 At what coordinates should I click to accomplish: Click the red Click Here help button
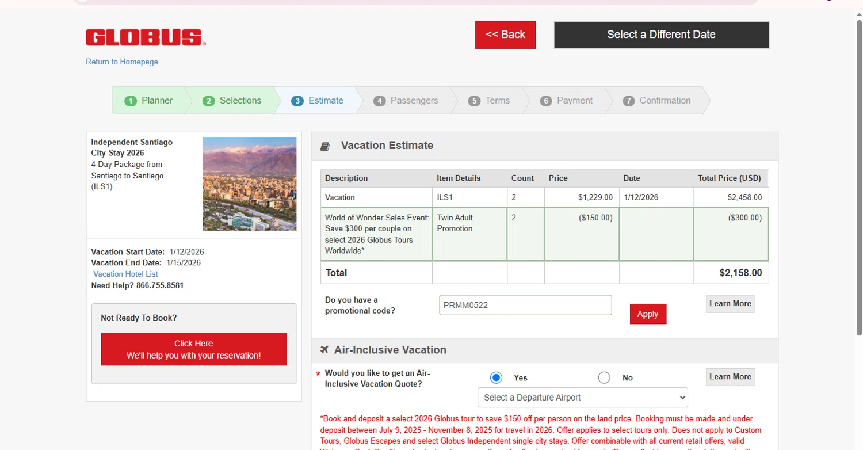194,349
